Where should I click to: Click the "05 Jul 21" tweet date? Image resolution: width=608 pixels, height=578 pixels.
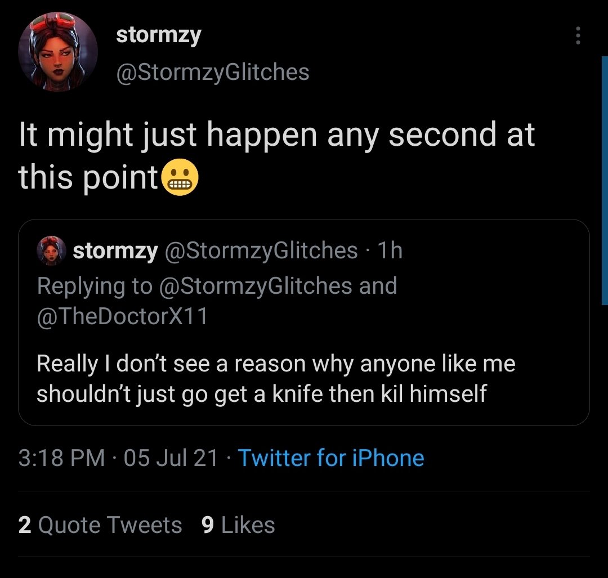[171, 458]
